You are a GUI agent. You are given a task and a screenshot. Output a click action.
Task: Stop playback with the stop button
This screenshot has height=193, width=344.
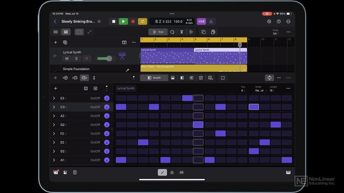113,21
